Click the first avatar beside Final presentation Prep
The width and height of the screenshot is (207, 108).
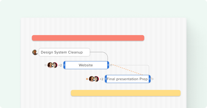(x=91, y=79)
